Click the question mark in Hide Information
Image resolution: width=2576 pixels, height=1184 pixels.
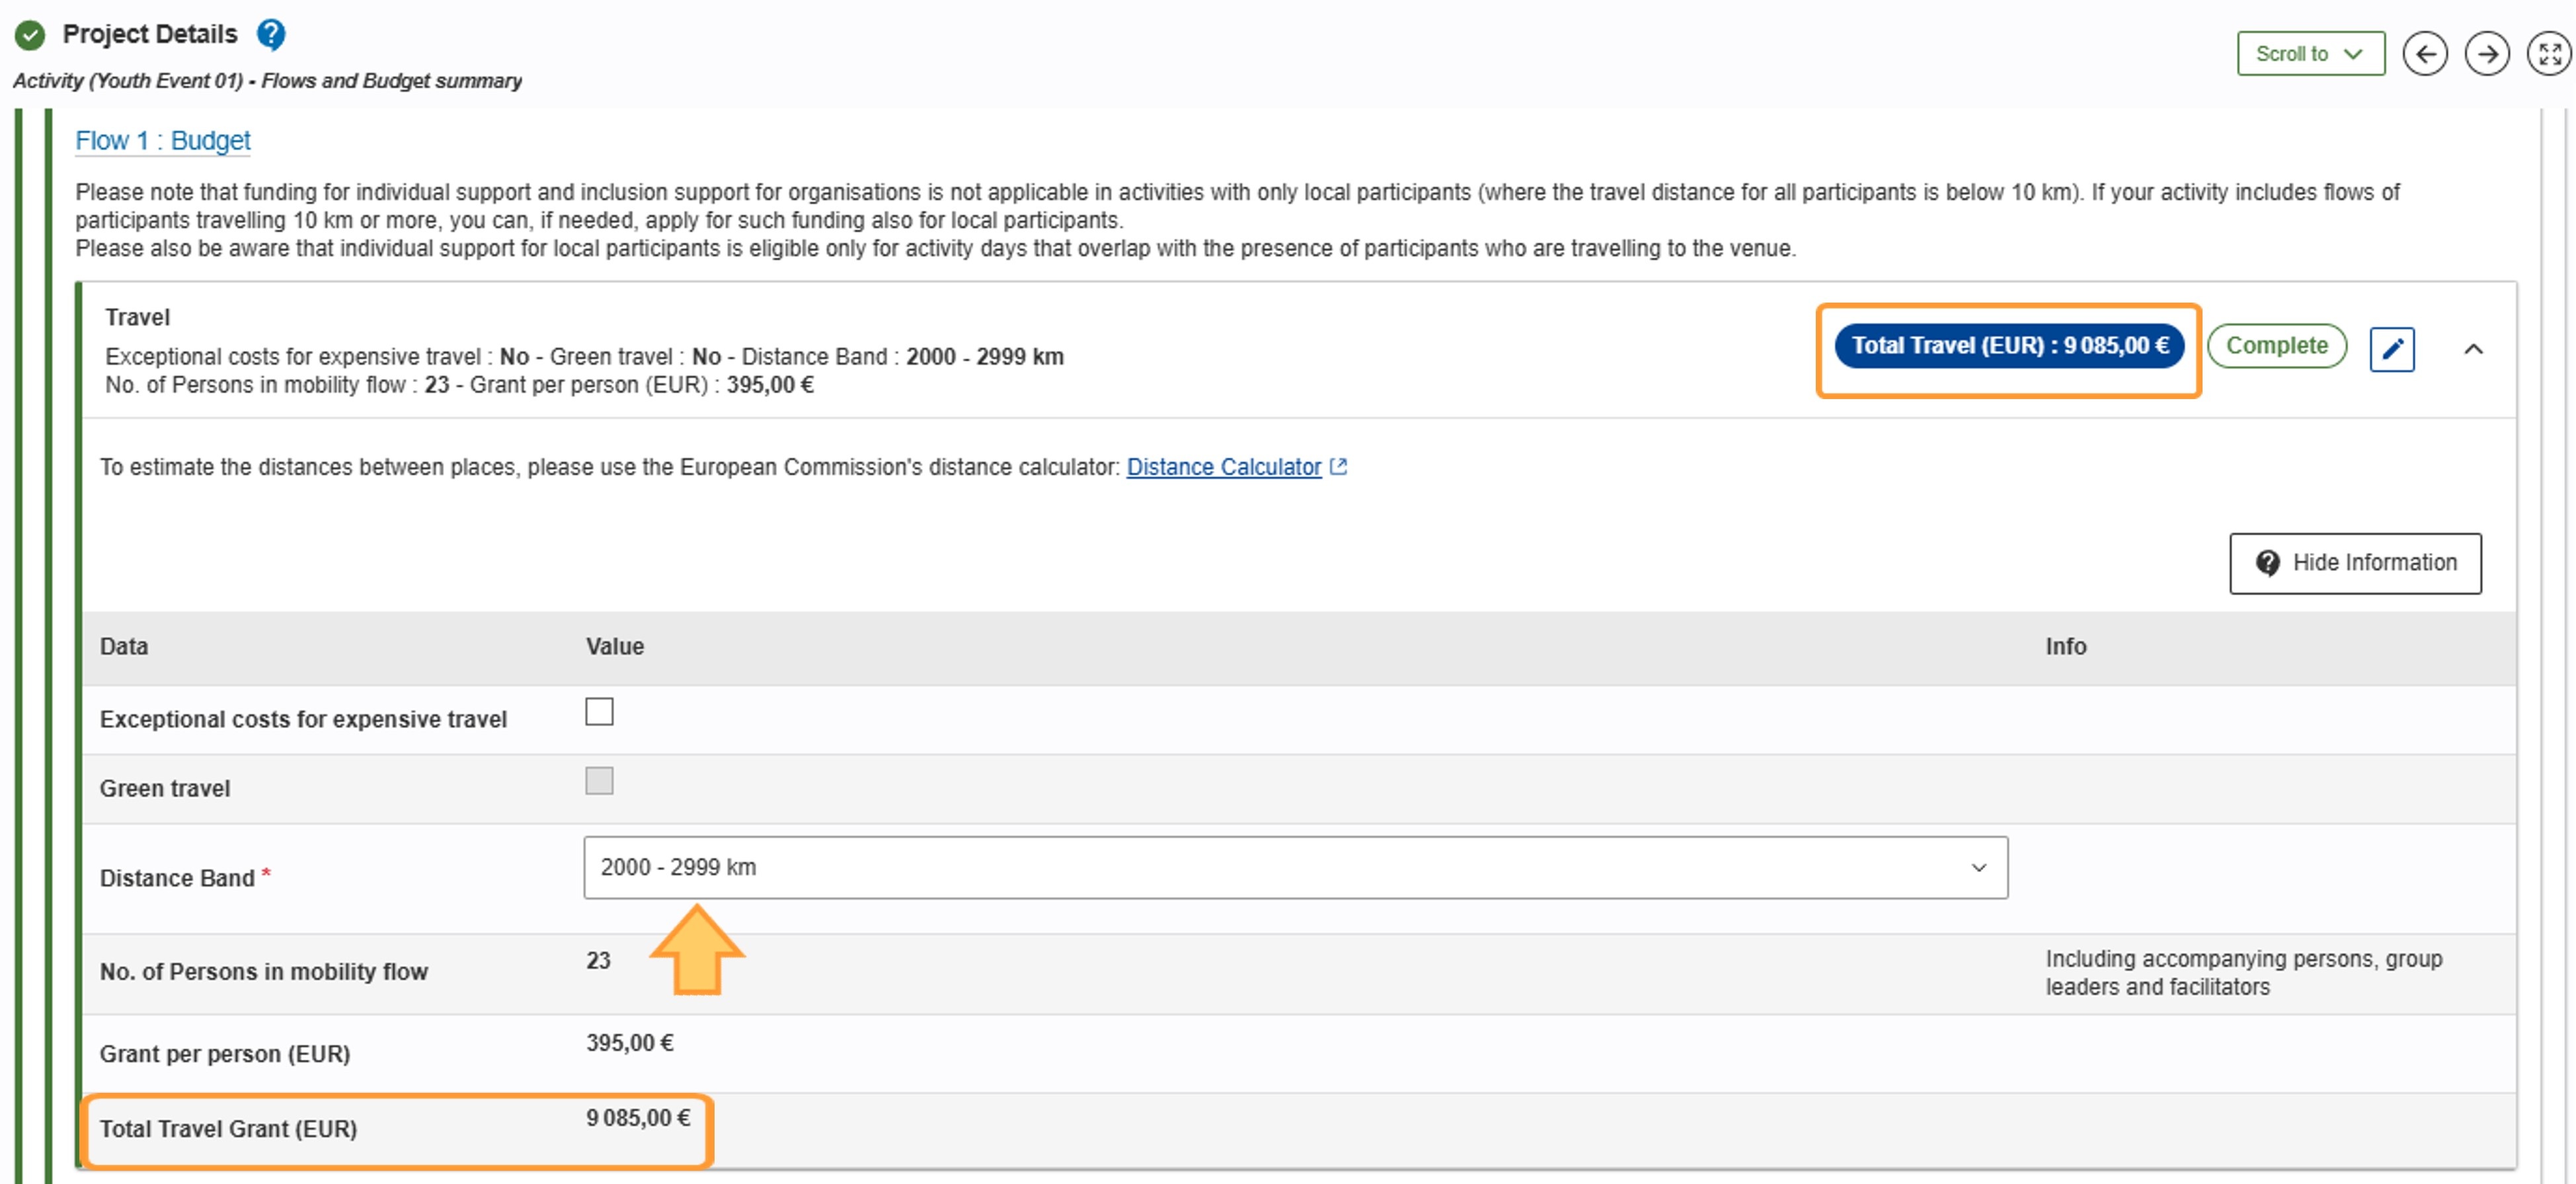2267,564
